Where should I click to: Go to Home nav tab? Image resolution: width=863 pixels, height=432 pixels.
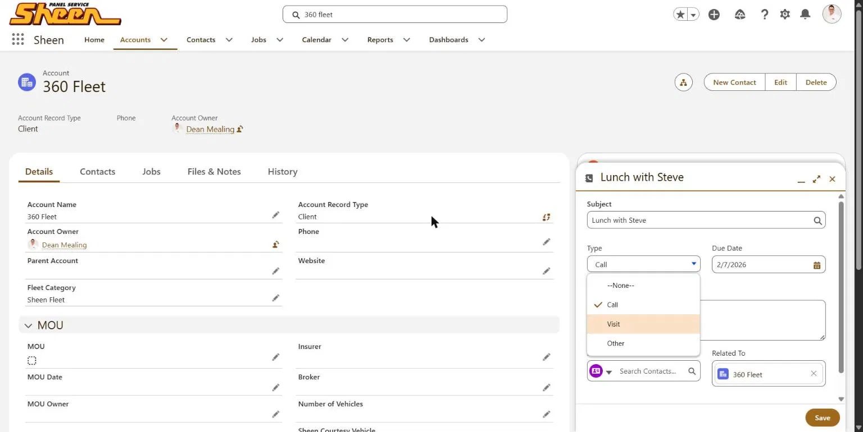94,40
